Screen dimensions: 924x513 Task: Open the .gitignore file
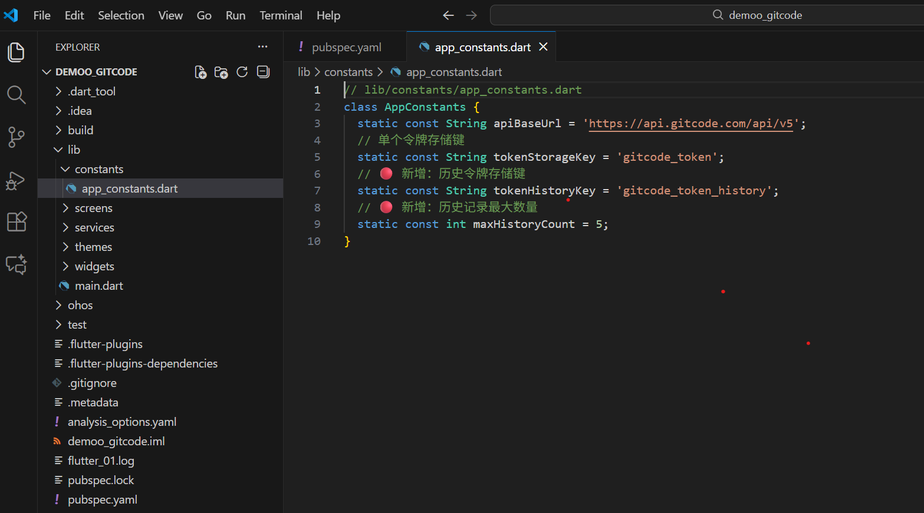tap(160, 383)
